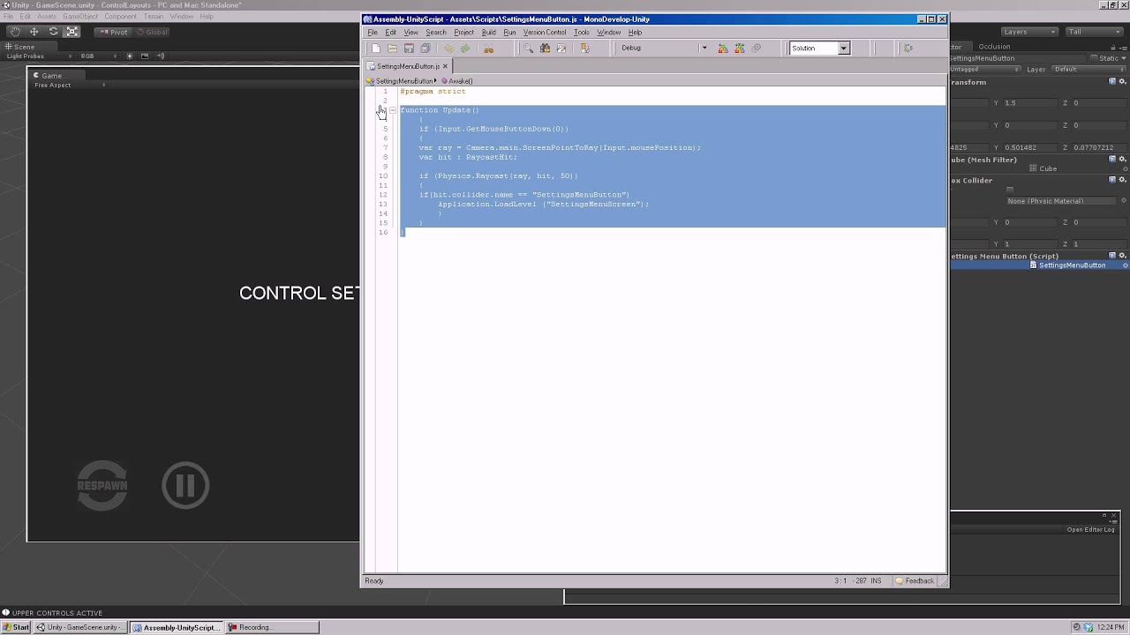Collapse the Update function code fold
1130x635 pixels.
point(392,110)
